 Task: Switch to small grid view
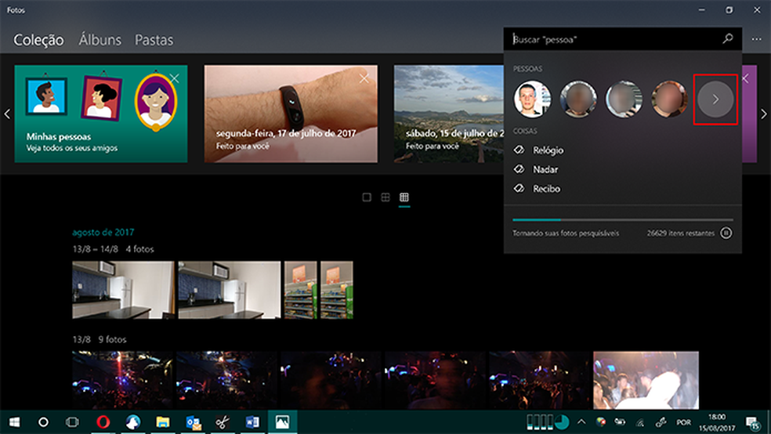tap(404, 197)
